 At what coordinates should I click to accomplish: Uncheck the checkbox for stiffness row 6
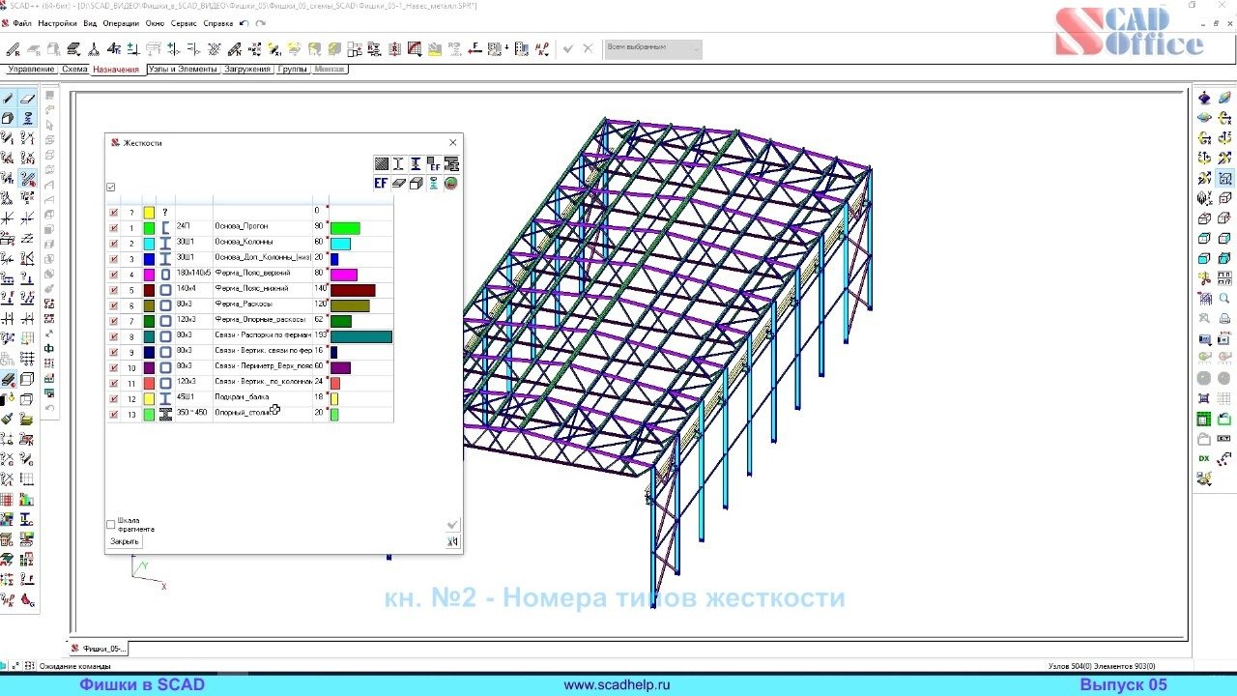click(114, 305)
